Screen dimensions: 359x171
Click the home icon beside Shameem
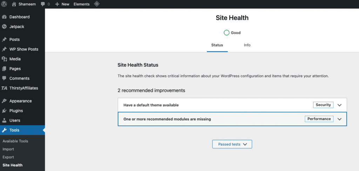tap(14, 4)
